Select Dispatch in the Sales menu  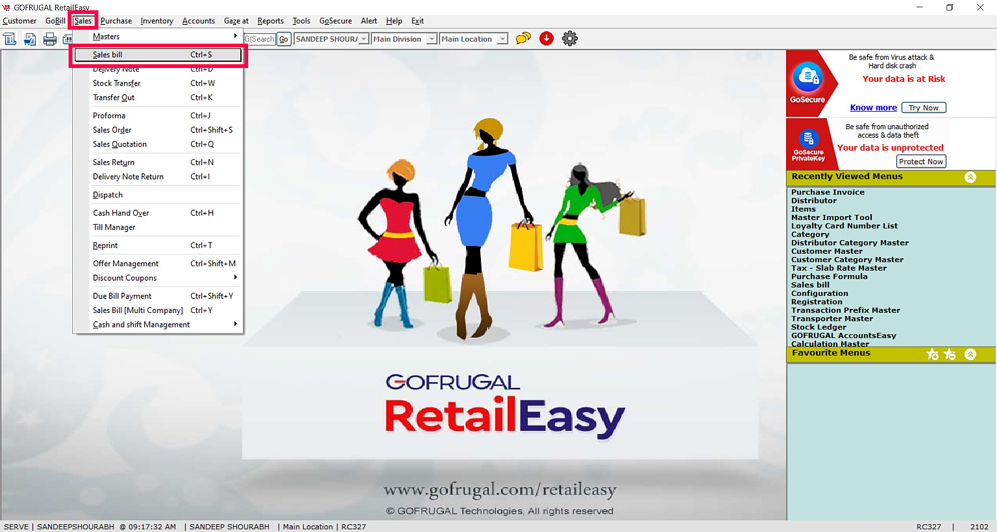pos(158,195)
